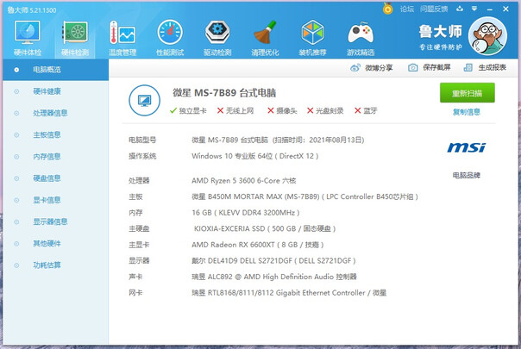Open the 论坛 forum link
The width and height of the screenshot is (521, 349).
pos(407,9)
